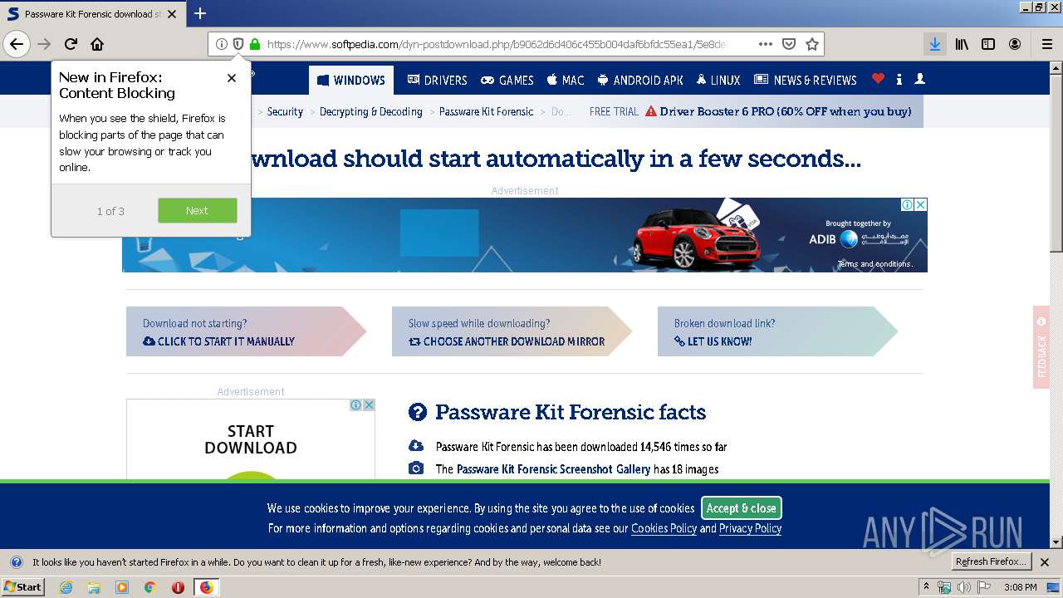The width and height of the screenshot is (1063, 598).
Task: Open the Softpedia user account icon
Action: coord(919,79)
